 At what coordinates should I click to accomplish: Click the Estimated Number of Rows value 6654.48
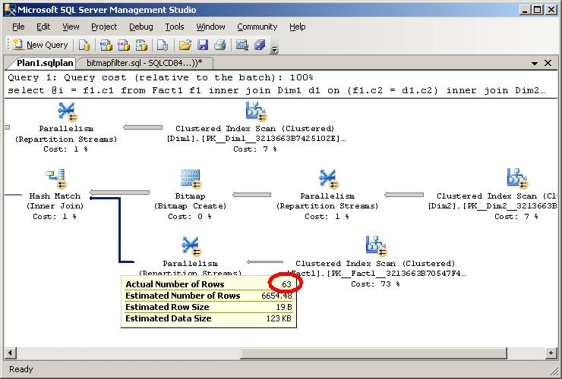click(x=276, y=296)
